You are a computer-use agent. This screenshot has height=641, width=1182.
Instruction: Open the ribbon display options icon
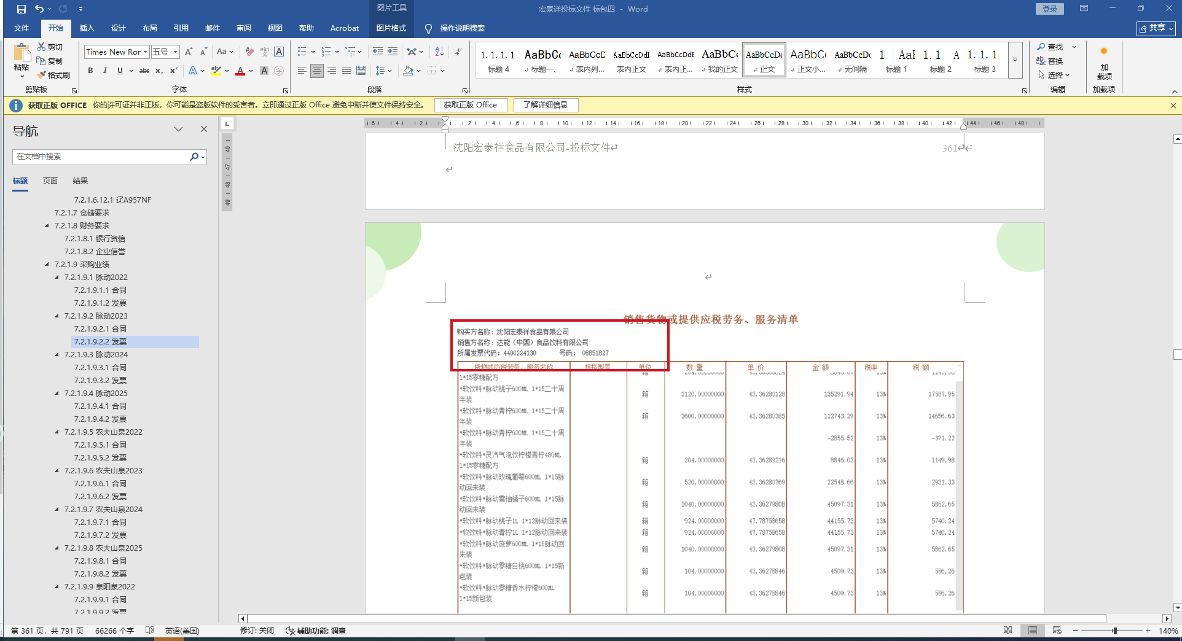[1084, 9]
